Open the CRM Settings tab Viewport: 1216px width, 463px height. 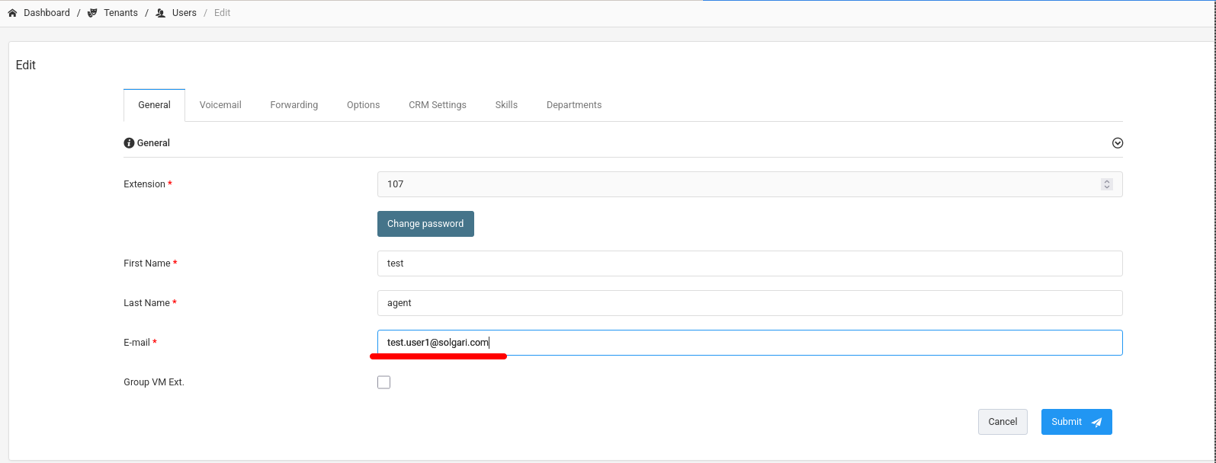click(437, 105)
